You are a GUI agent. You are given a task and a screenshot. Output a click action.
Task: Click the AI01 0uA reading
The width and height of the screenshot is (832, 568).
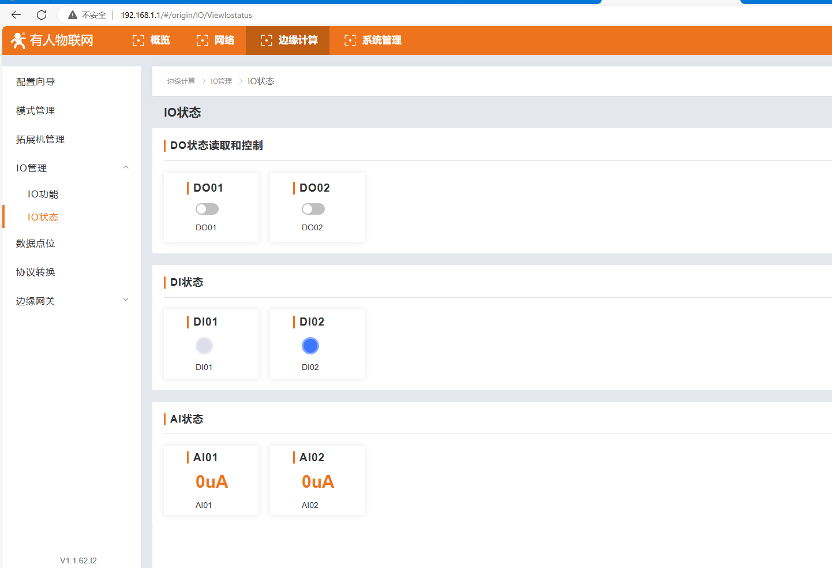(212, 481)
